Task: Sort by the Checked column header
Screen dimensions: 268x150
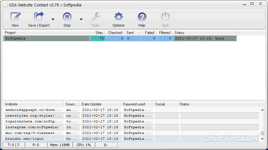Action: click(115, 33)
